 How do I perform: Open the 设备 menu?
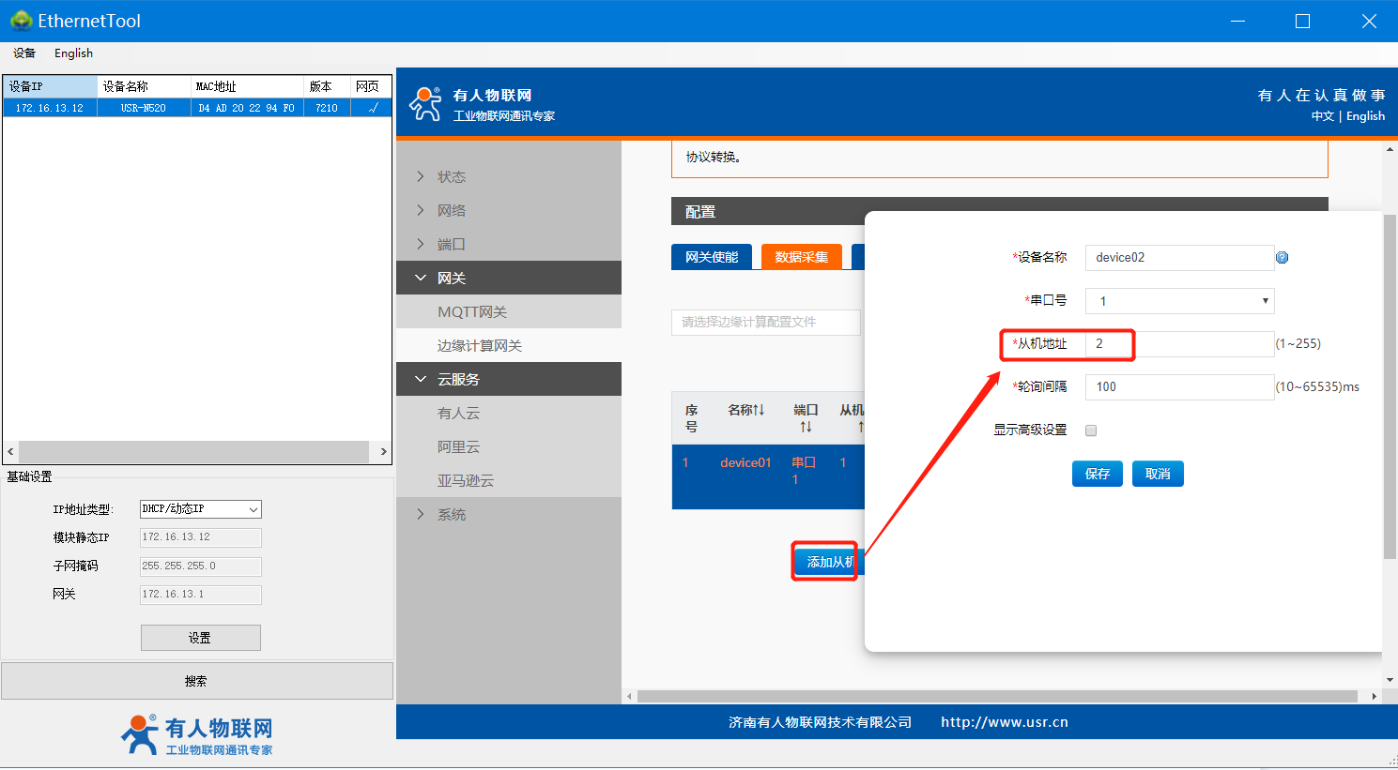(x=24, y=53)
